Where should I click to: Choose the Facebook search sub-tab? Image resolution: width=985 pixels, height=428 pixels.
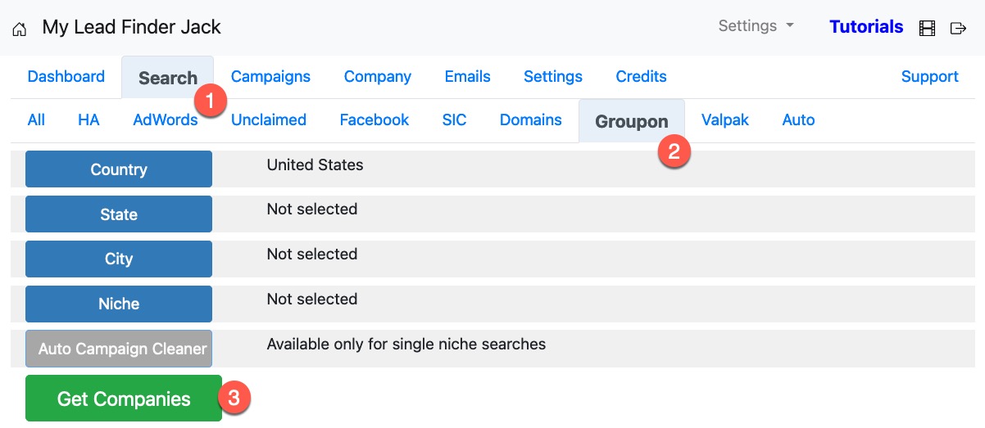(x=374, y=120)
